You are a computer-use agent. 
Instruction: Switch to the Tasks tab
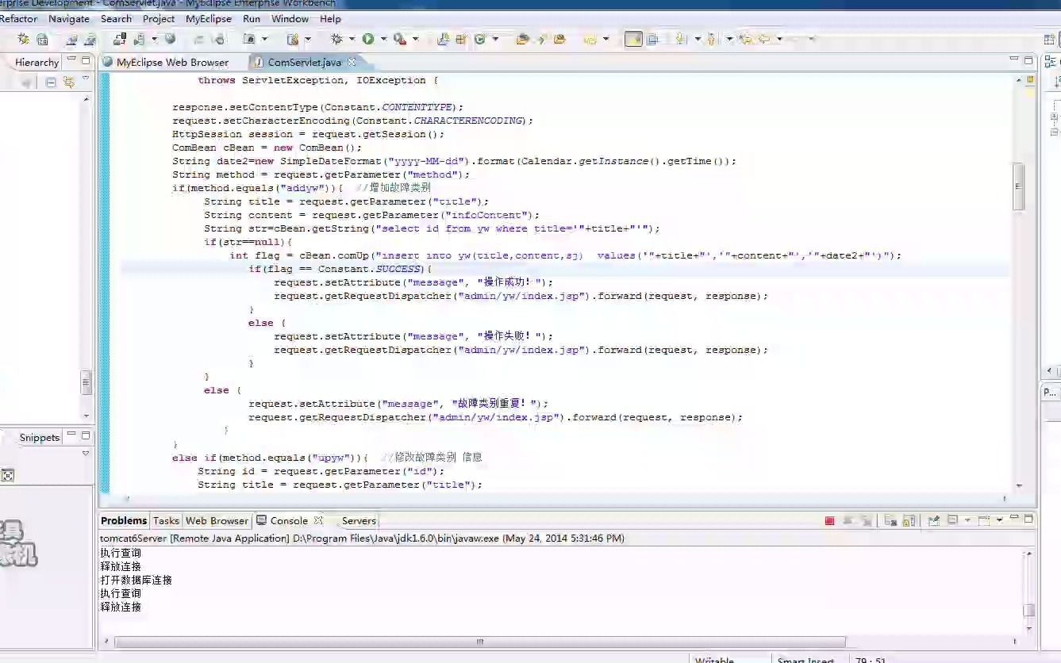coord(166,520)
